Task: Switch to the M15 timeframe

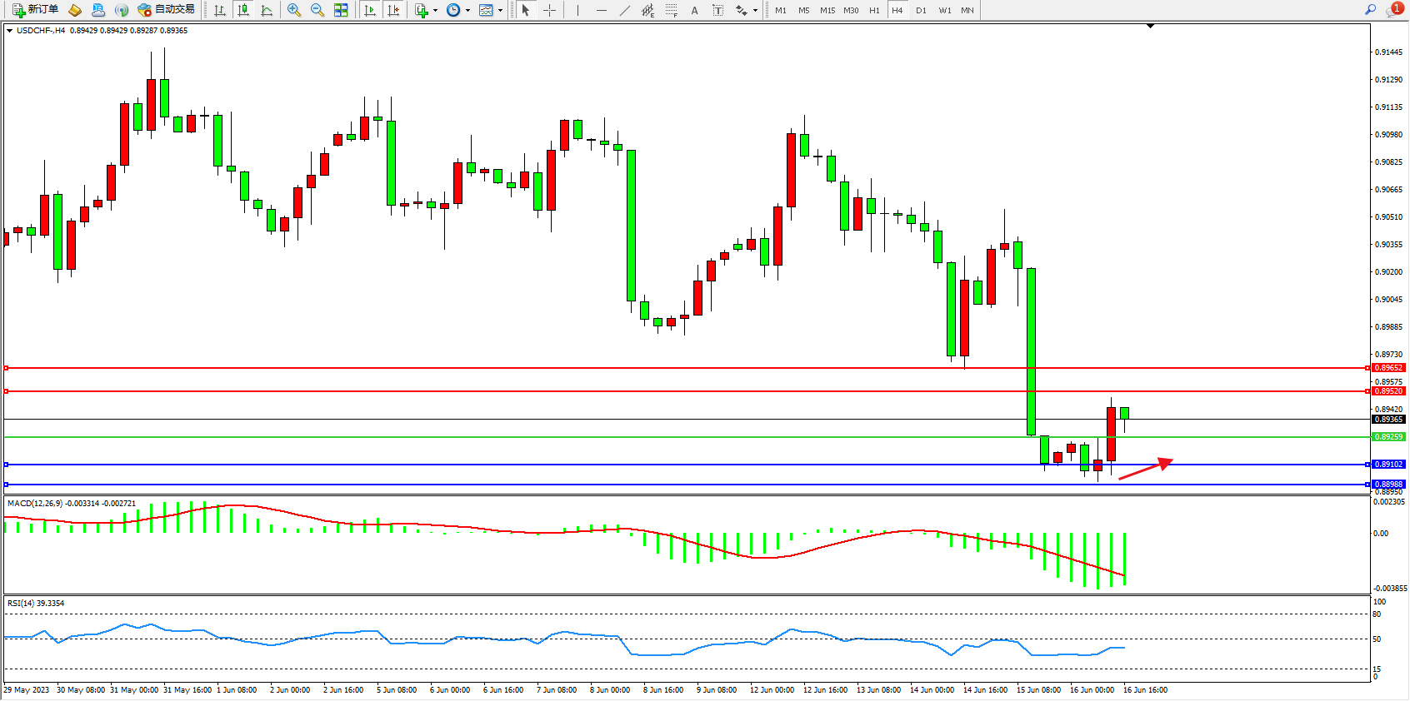Action: coord(827,10)
